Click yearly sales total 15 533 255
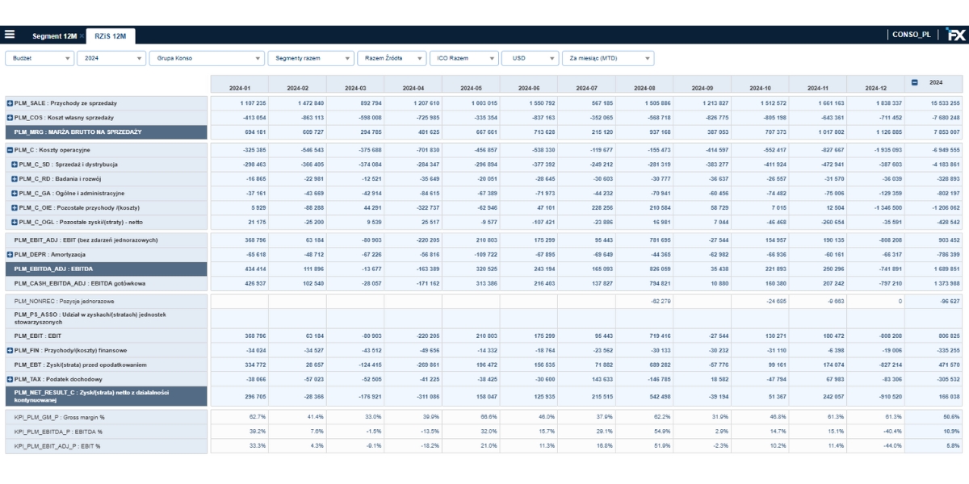 click(x=934, y=103)
